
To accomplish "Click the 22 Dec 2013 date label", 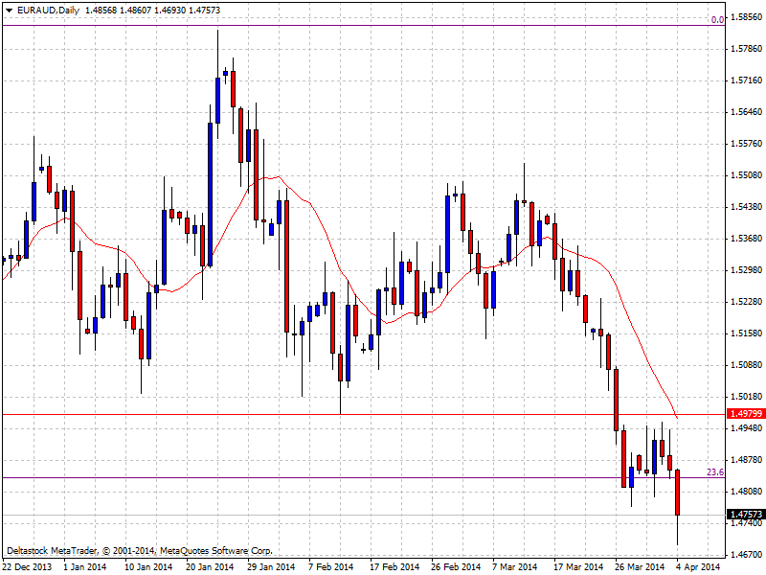I will pos(27,567).
